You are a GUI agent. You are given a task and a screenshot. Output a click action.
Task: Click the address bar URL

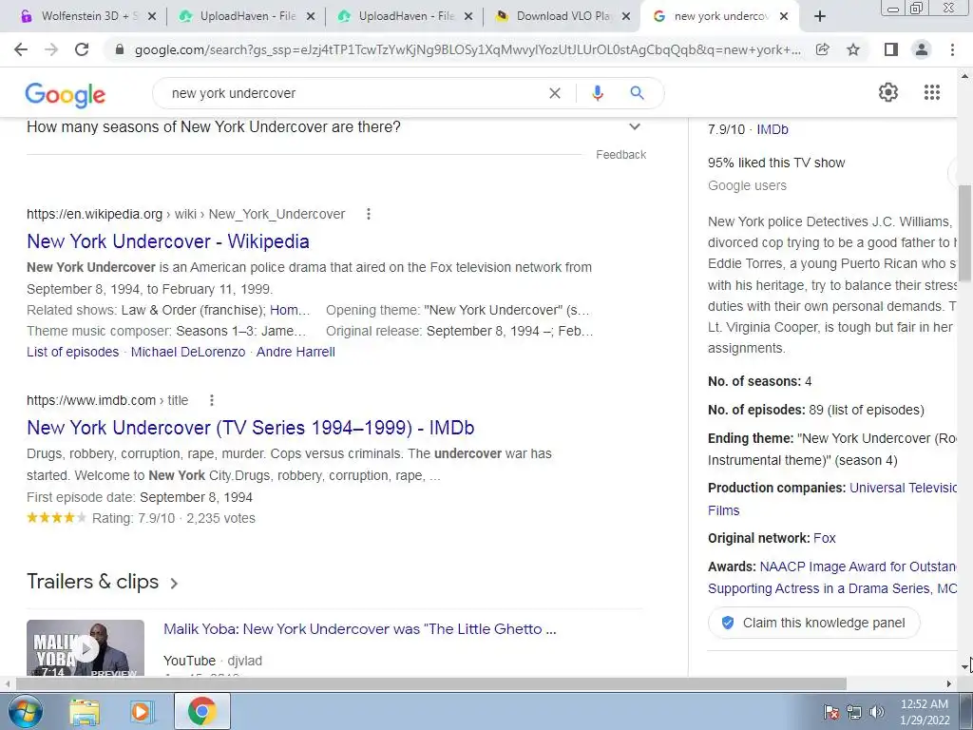tap(467, 49)
